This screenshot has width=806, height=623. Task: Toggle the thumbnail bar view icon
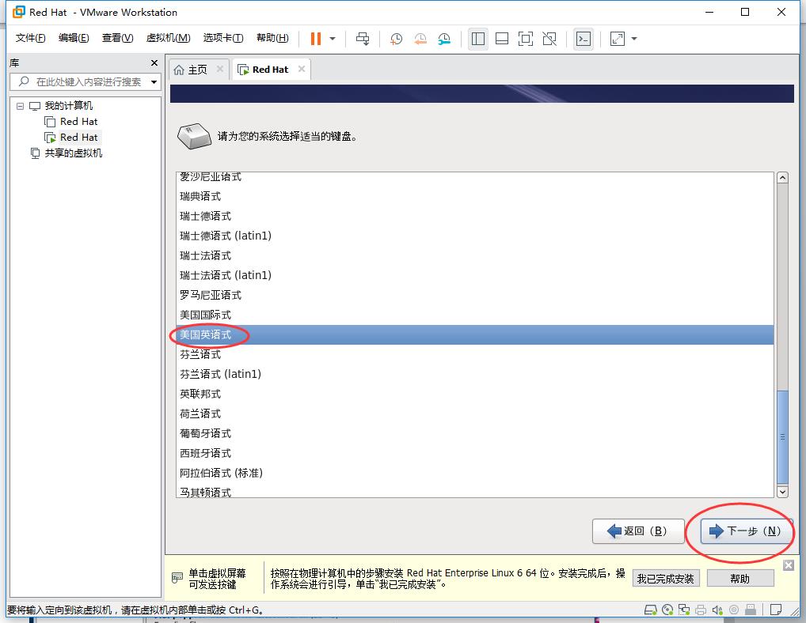pyautogui.click(x=502, y=39)
